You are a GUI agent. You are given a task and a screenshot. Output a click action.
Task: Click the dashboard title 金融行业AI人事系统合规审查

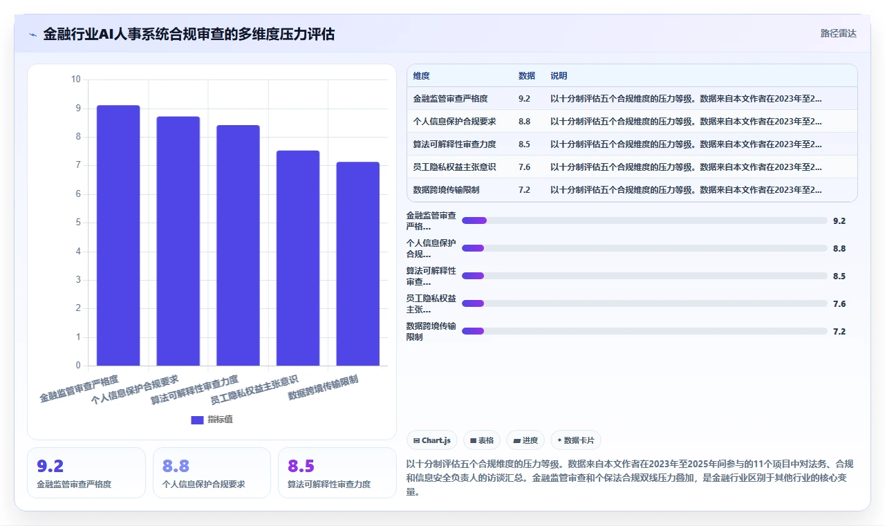(189, 34)
